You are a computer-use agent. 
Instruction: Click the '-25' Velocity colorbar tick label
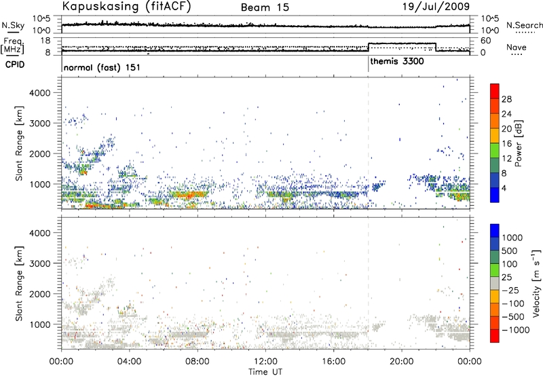[x=510, y=290]
